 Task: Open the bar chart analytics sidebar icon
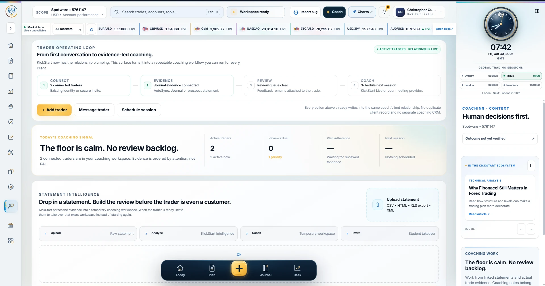11,91
